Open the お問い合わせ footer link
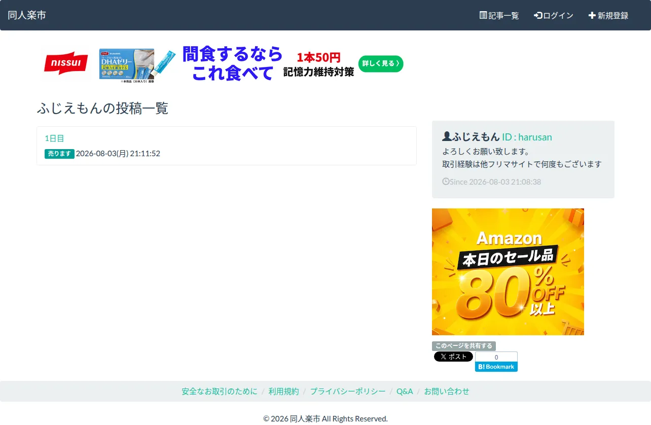The width and height of the screenshot is (651, 425). click(447, 391)
